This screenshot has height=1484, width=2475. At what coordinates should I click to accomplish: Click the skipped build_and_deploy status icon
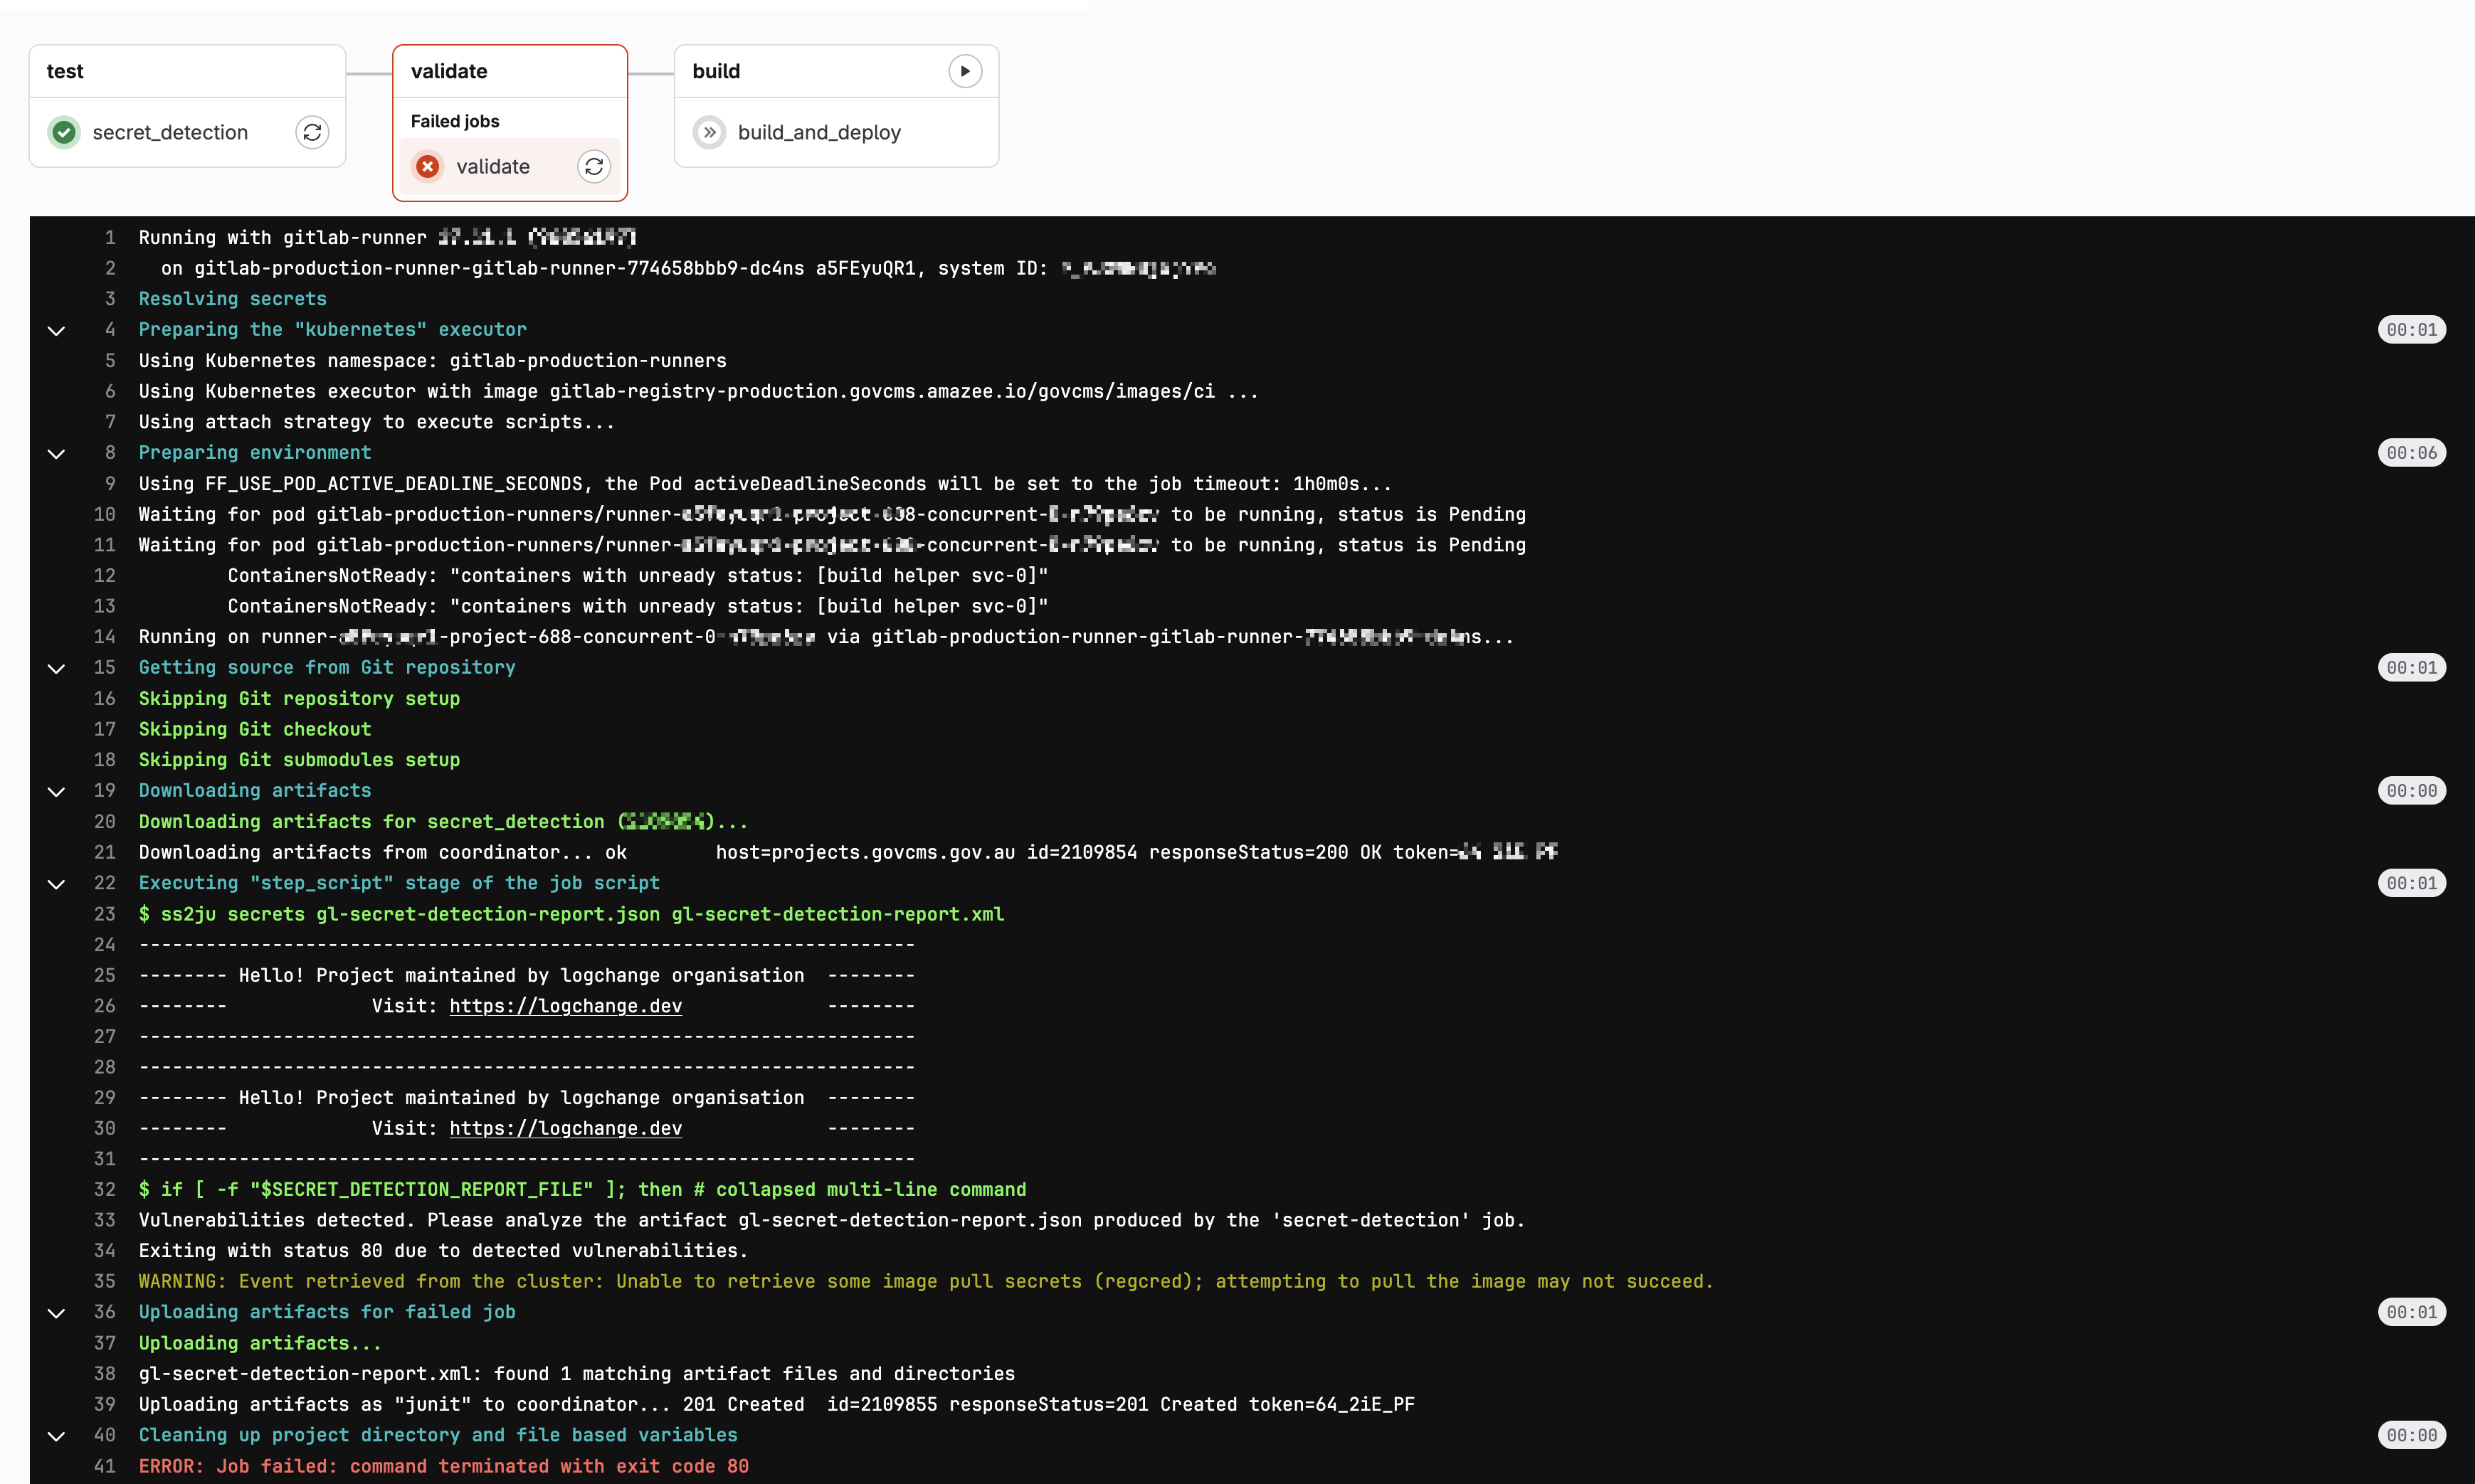[709, 132]
